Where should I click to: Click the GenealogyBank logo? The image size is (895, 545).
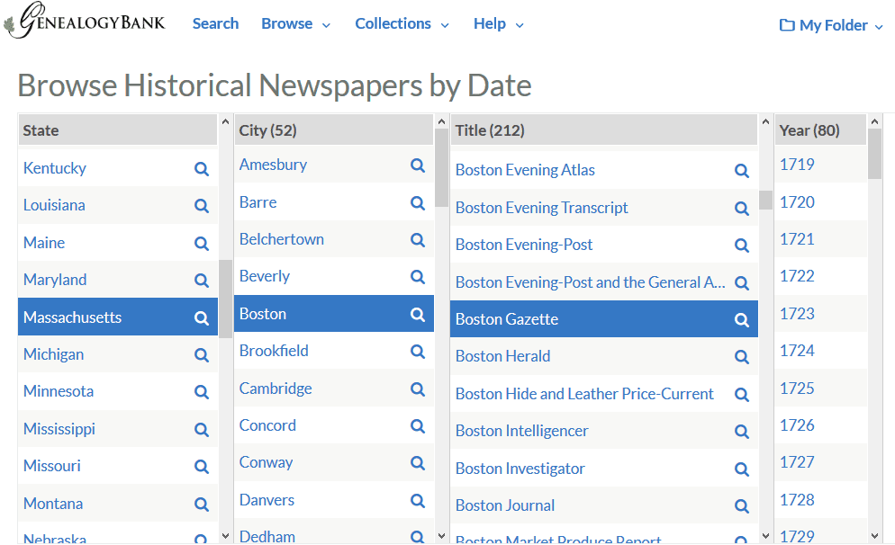[85, 21]
